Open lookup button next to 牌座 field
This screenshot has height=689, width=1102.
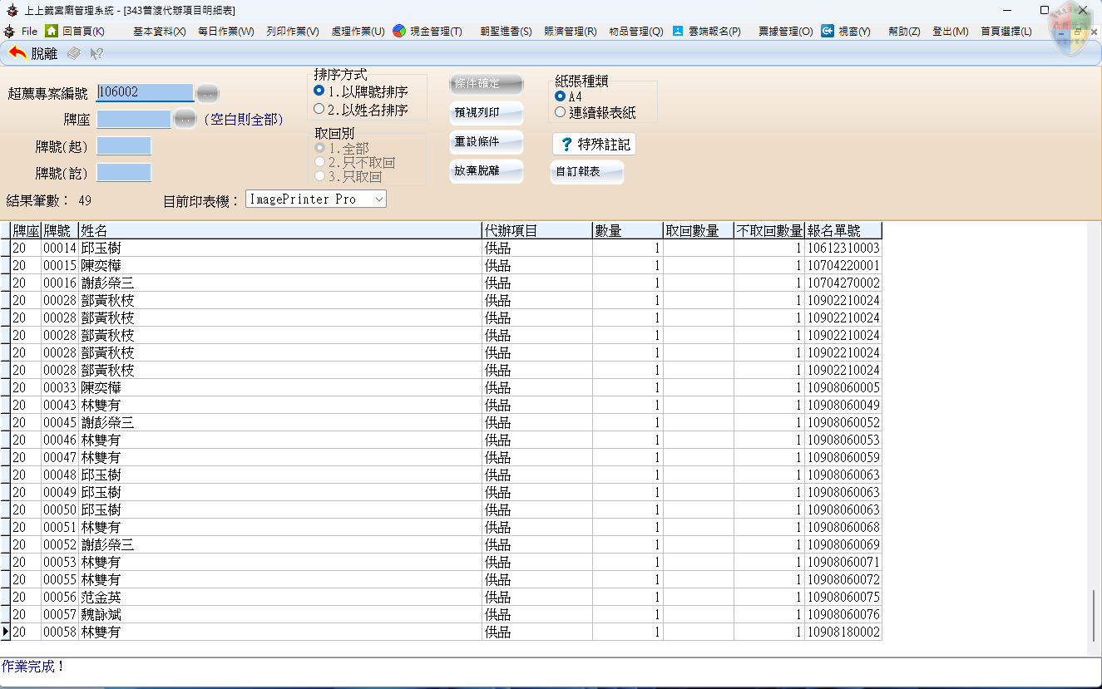[x=184, y=120]
